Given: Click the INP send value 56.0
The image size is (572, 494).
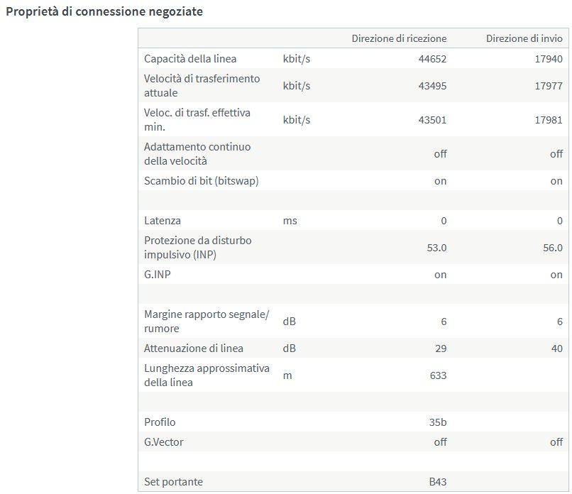Looking at the screenshot, I should click(551, 248).
